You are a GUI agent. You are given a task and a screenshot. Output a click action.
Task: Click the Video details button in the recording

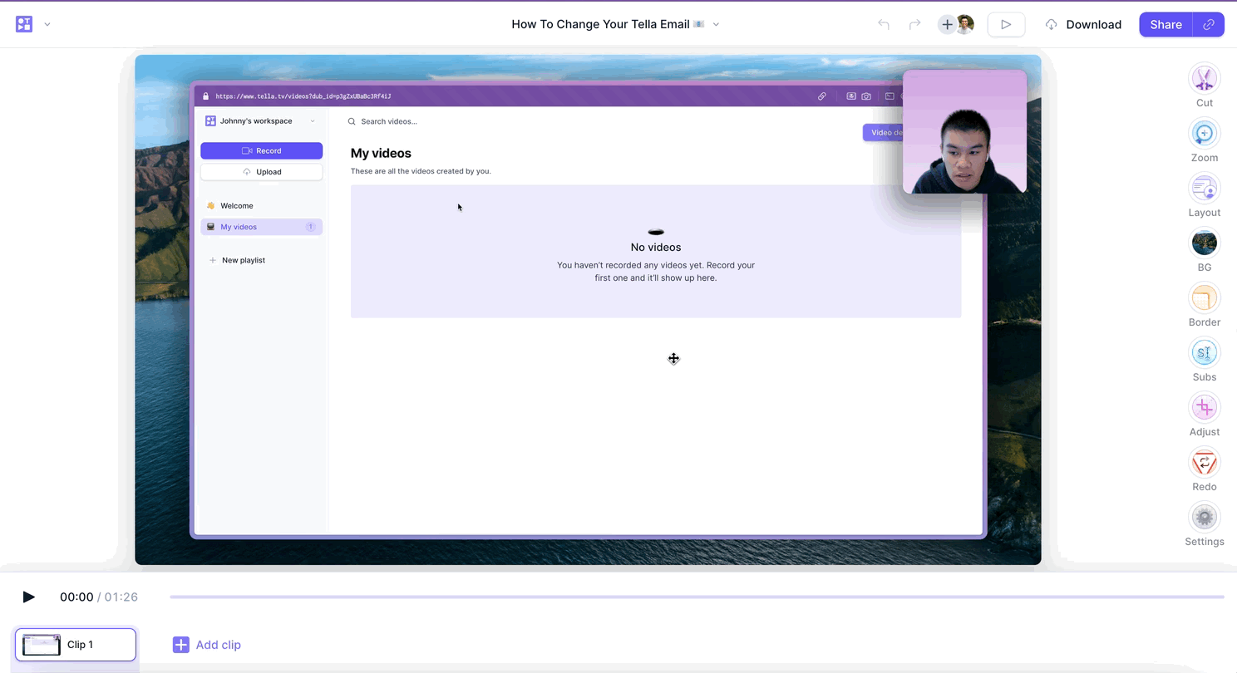click(x=883, y=132)
